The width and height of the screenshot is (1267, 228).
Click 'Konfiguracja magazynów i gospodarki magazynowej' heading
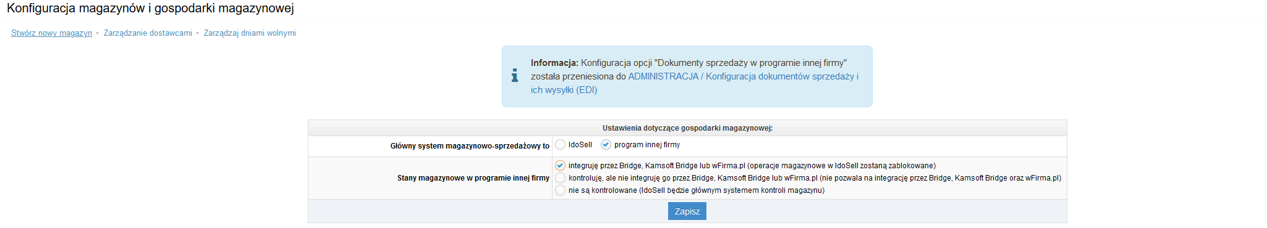[x=150, y=9]
